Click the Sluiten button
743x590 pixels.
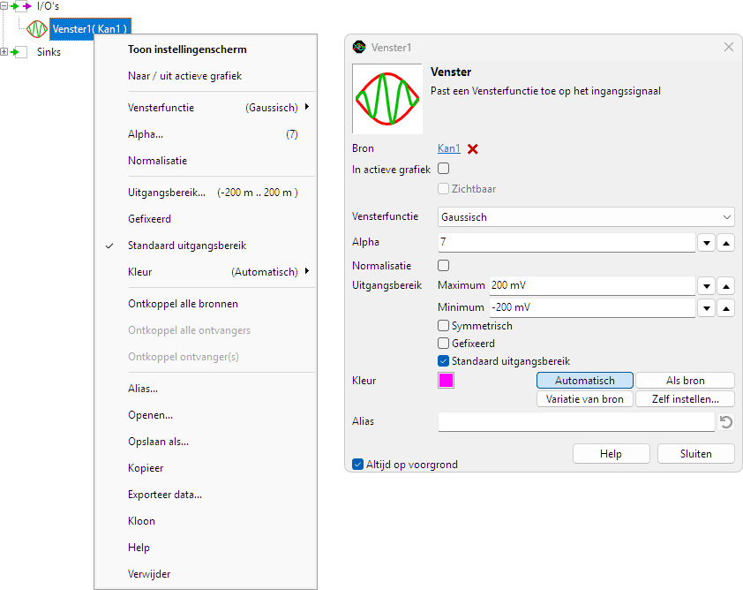pos(695,454)
